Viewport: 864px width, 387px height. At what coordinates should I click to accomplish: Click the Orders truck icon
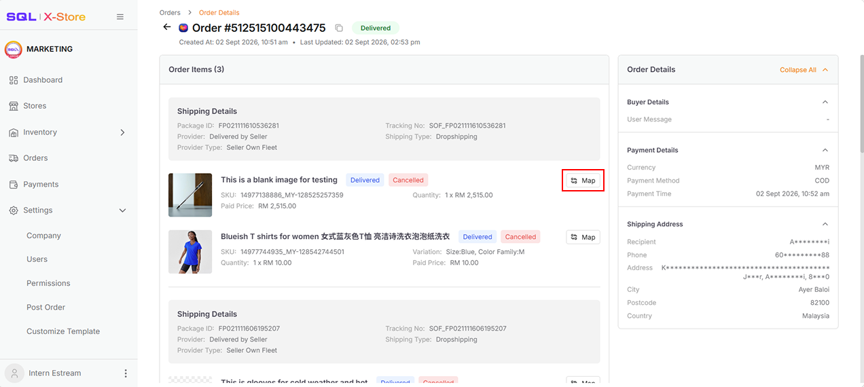point(14,158)
